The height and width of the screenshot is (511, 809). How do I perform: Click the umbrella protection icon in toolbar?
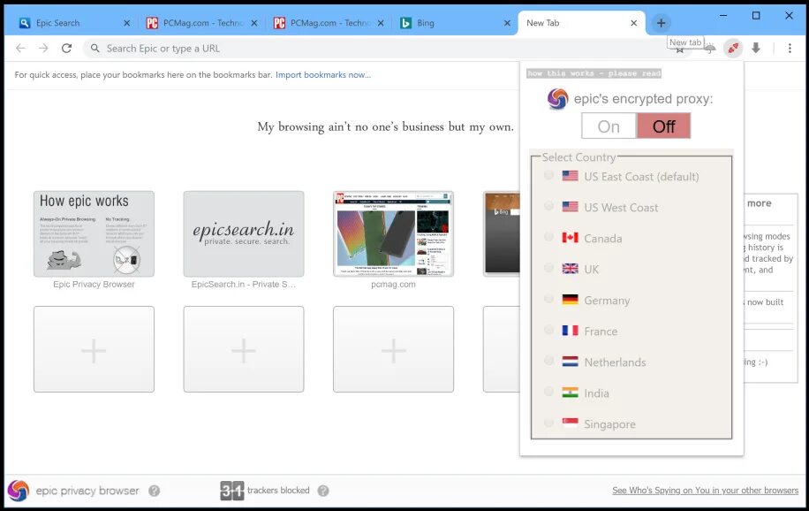pos(710,50)
